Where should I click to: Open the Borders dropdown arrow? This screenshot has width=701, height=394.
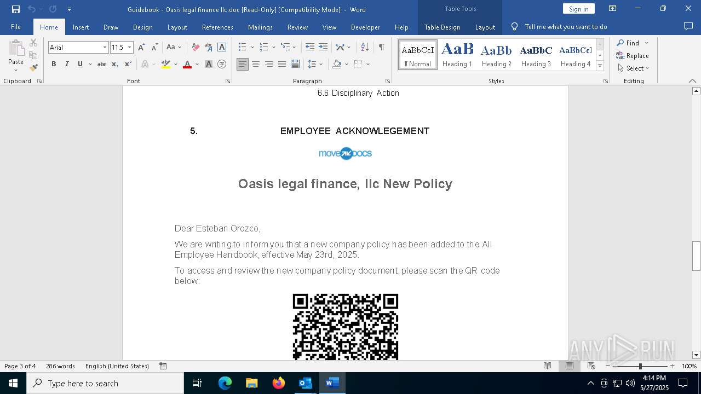coord(368,64)
